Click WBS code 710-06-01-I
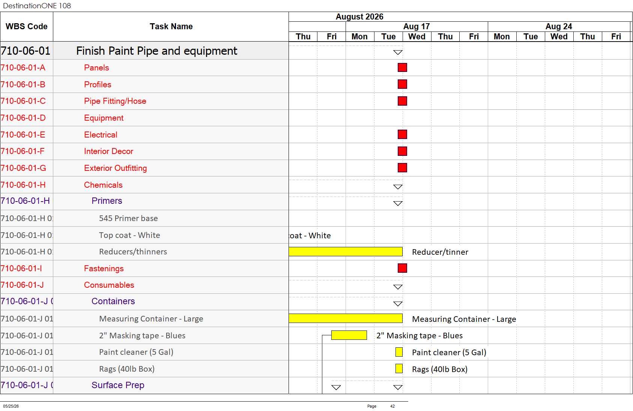Screen dimensions: 633x411 point(21,269)
